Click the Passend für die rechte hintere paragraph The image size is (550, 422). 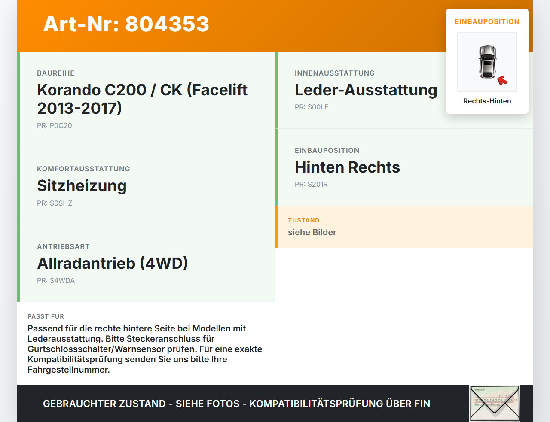(x=145, y=349)
